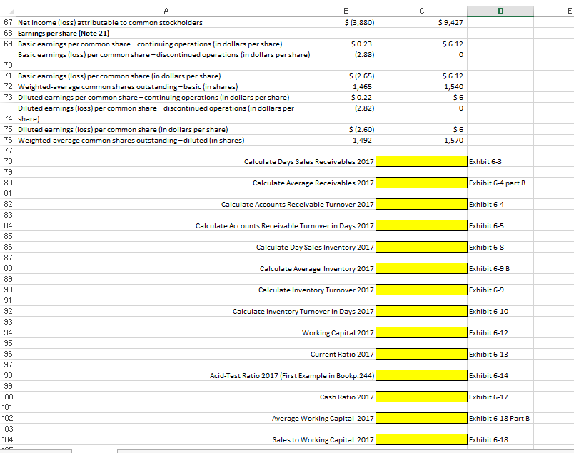Select the '1,570' cell

point(421,140)
